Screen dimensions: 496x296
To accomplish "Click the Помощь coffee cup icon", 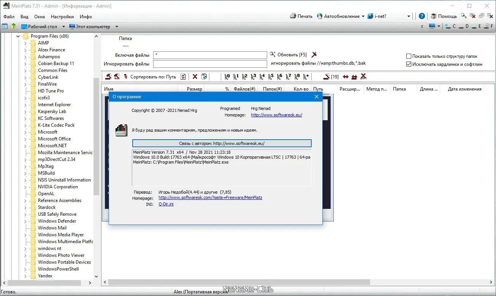I will tap(434, 16).
